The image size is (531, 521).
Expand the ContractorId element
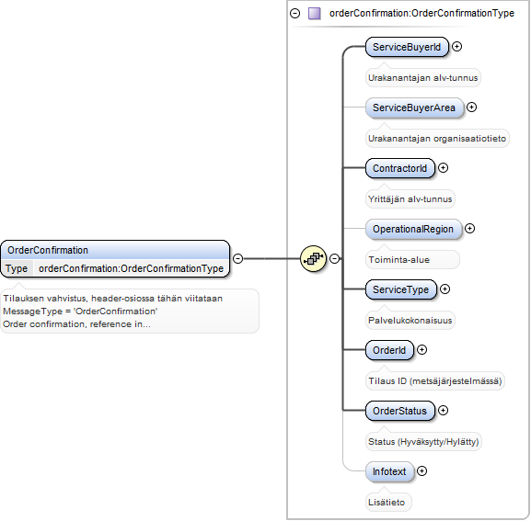click(x=443, y=167)
